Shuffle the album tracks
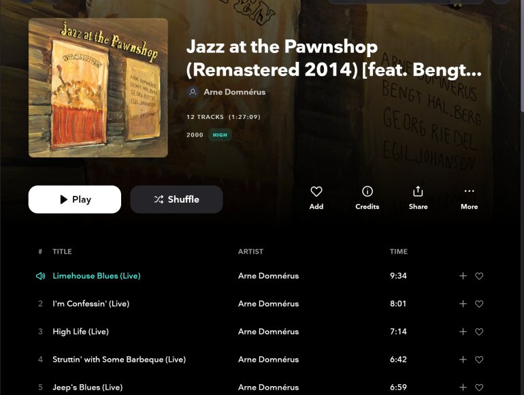This screenshot has height=395, width=524. pyautogui.click(x=176, y=200)
